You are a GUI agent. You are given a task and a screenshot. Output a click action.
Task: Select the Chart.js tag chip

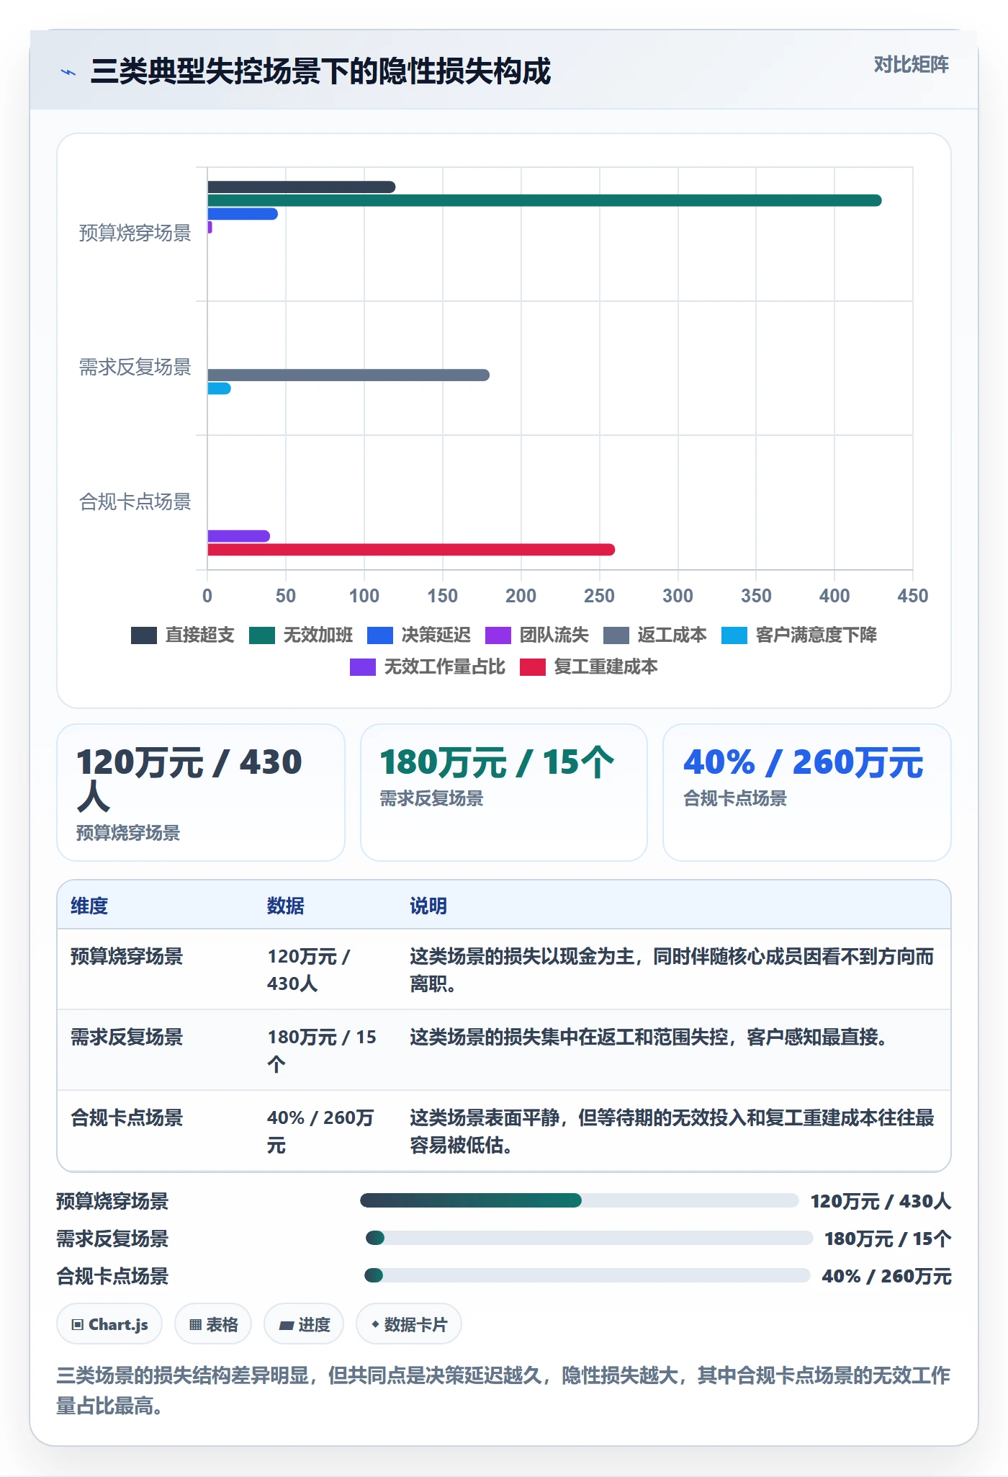coord(109,1324)
